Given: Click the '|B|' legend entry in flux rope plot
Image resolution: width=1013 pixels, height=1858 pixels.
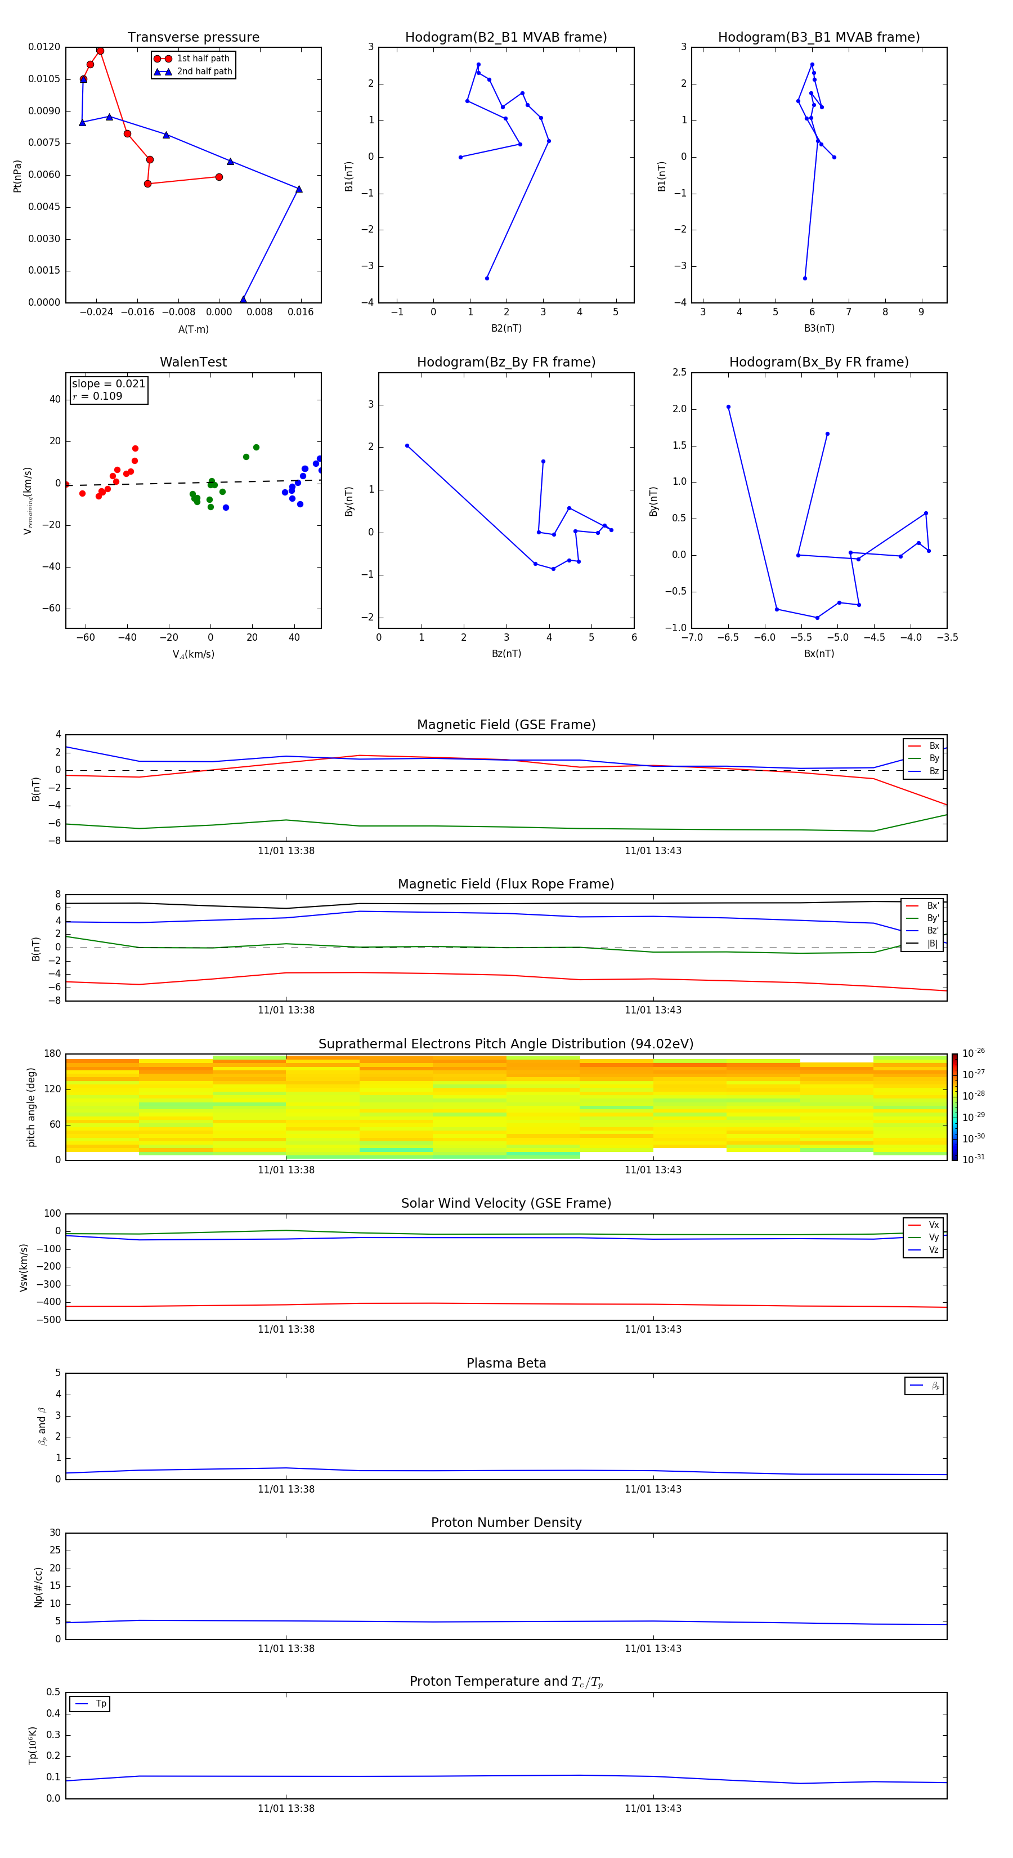Looking at the screenshot, I should pyautogui.click(x=922, y=944).
